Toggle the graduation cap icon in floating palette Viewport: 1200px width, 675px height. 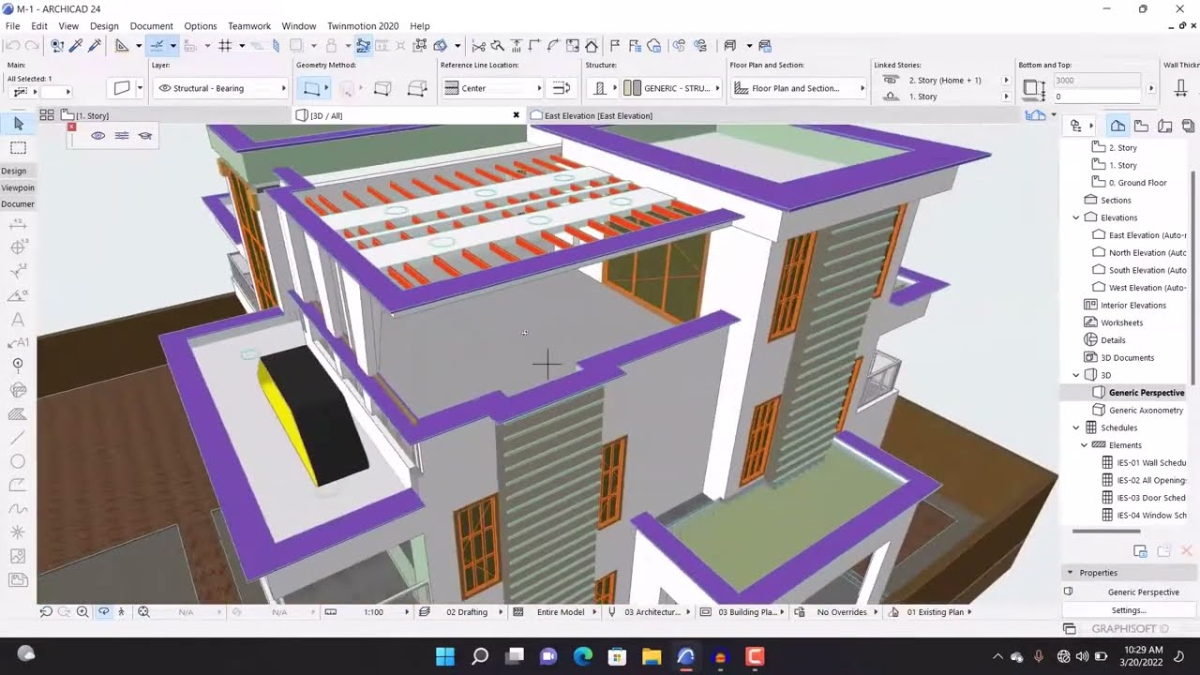pos(145,136)
